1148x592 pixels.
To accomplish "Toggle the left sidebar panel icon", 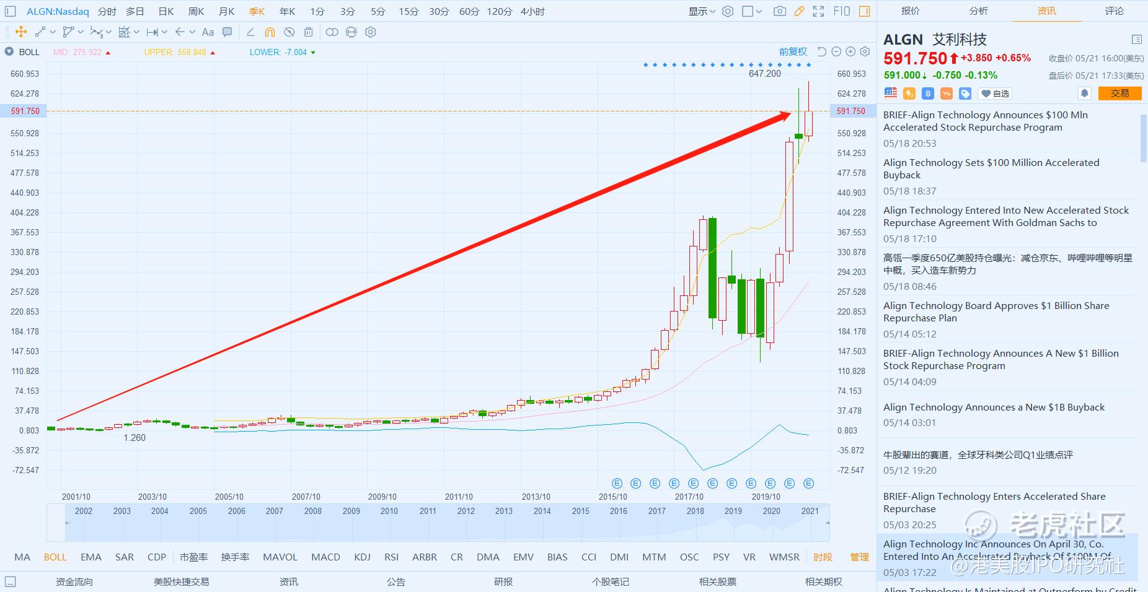I will (x=10, y=11).
